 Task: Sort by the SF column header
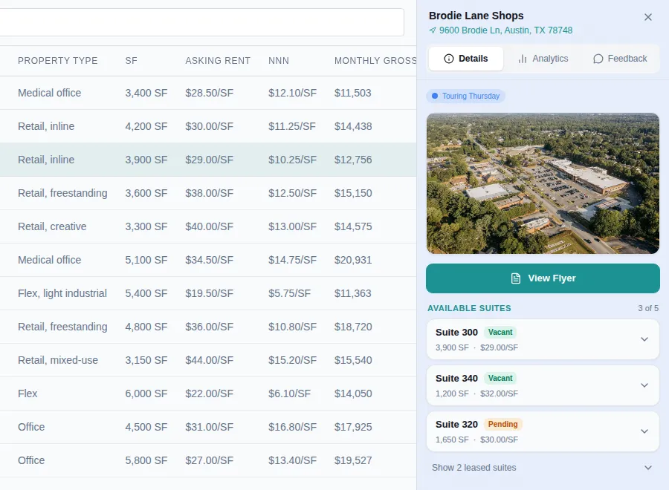point(131,60)
